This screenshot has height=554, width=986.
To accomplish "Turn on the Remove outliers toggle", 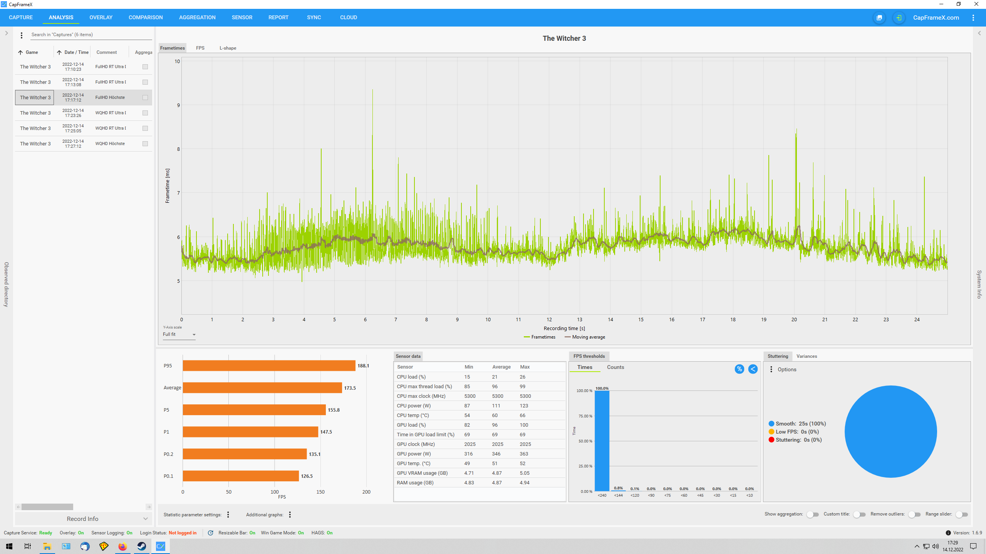I will click(x=914, y=514).
